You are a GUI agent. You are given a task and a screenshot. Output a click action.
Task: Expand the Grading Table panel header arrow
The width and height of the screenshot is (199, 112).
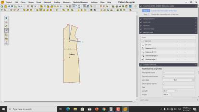coord(196,29)
